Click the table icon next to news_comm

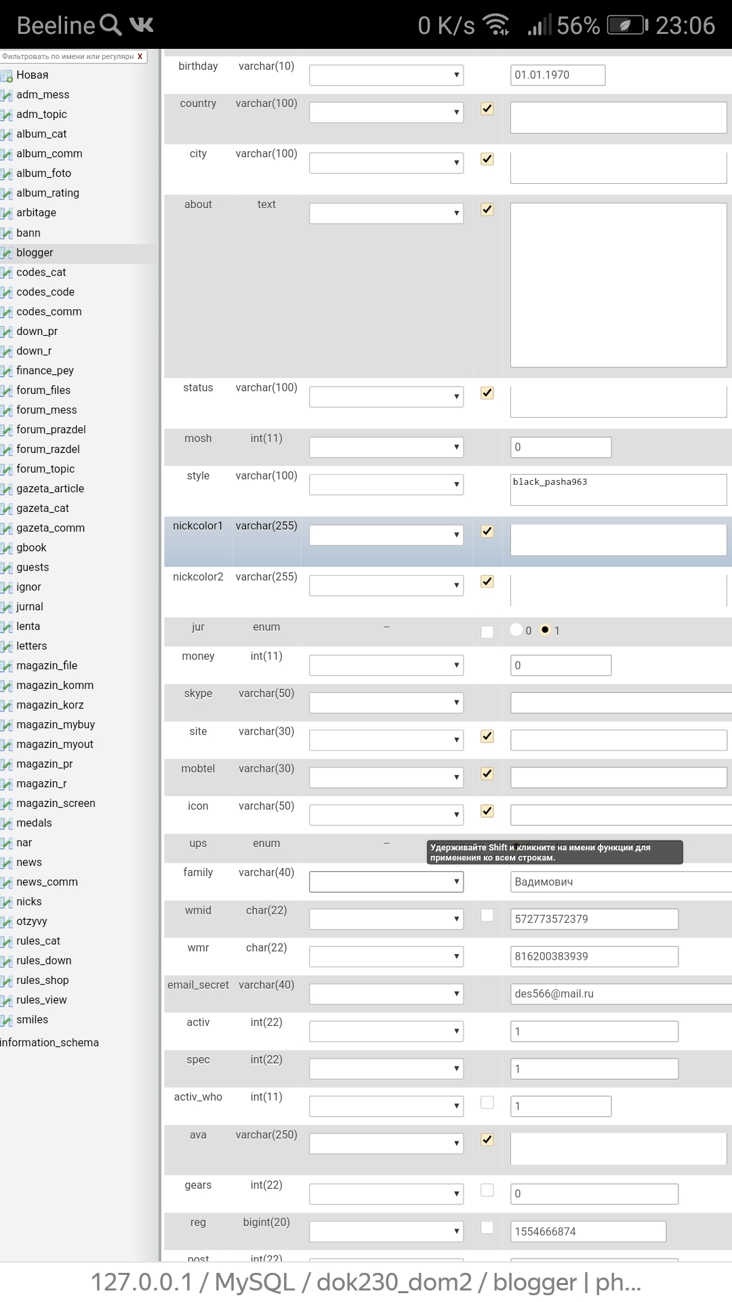click(7, 882)
